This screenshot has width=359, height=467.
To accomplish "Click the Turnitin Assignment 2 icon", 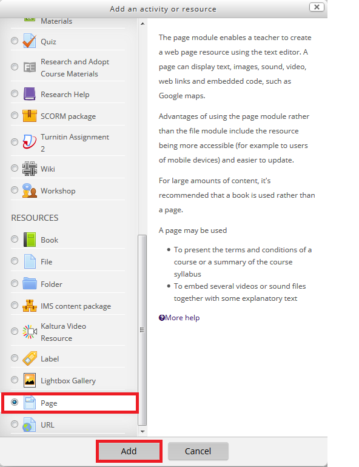I will tap(30, 142).
